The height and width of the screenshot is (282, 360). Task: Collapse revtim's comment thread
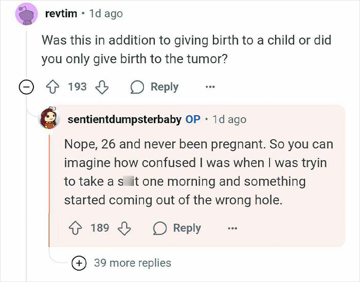point(25,87)
